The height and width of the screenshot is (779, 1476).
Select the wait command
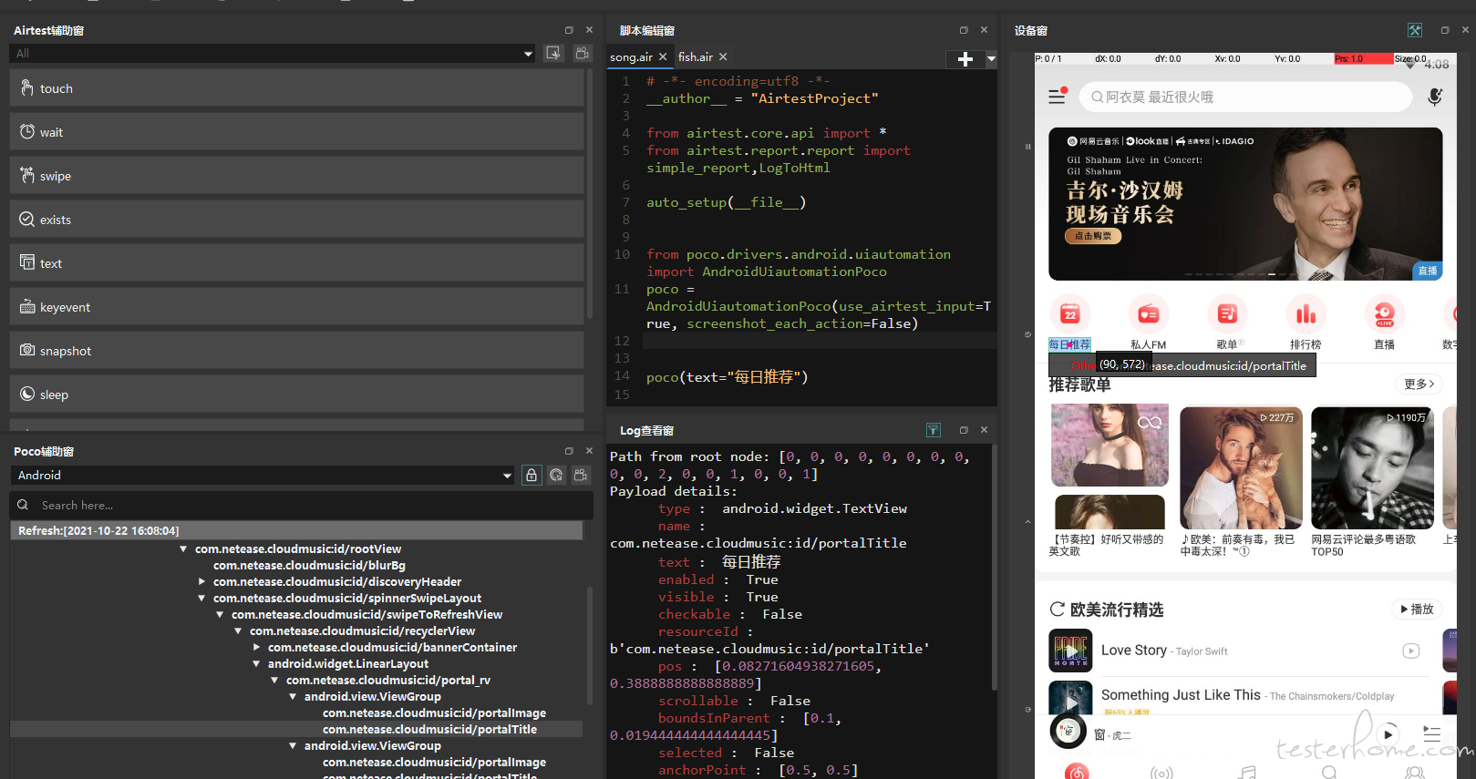pos(296,132)
